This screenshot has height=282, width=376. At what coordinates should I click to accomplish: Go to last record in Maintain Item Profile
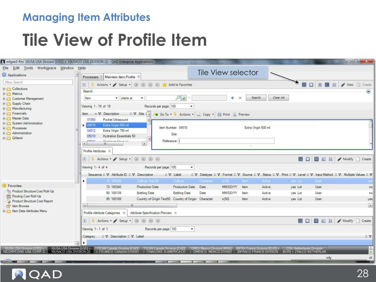157,85
